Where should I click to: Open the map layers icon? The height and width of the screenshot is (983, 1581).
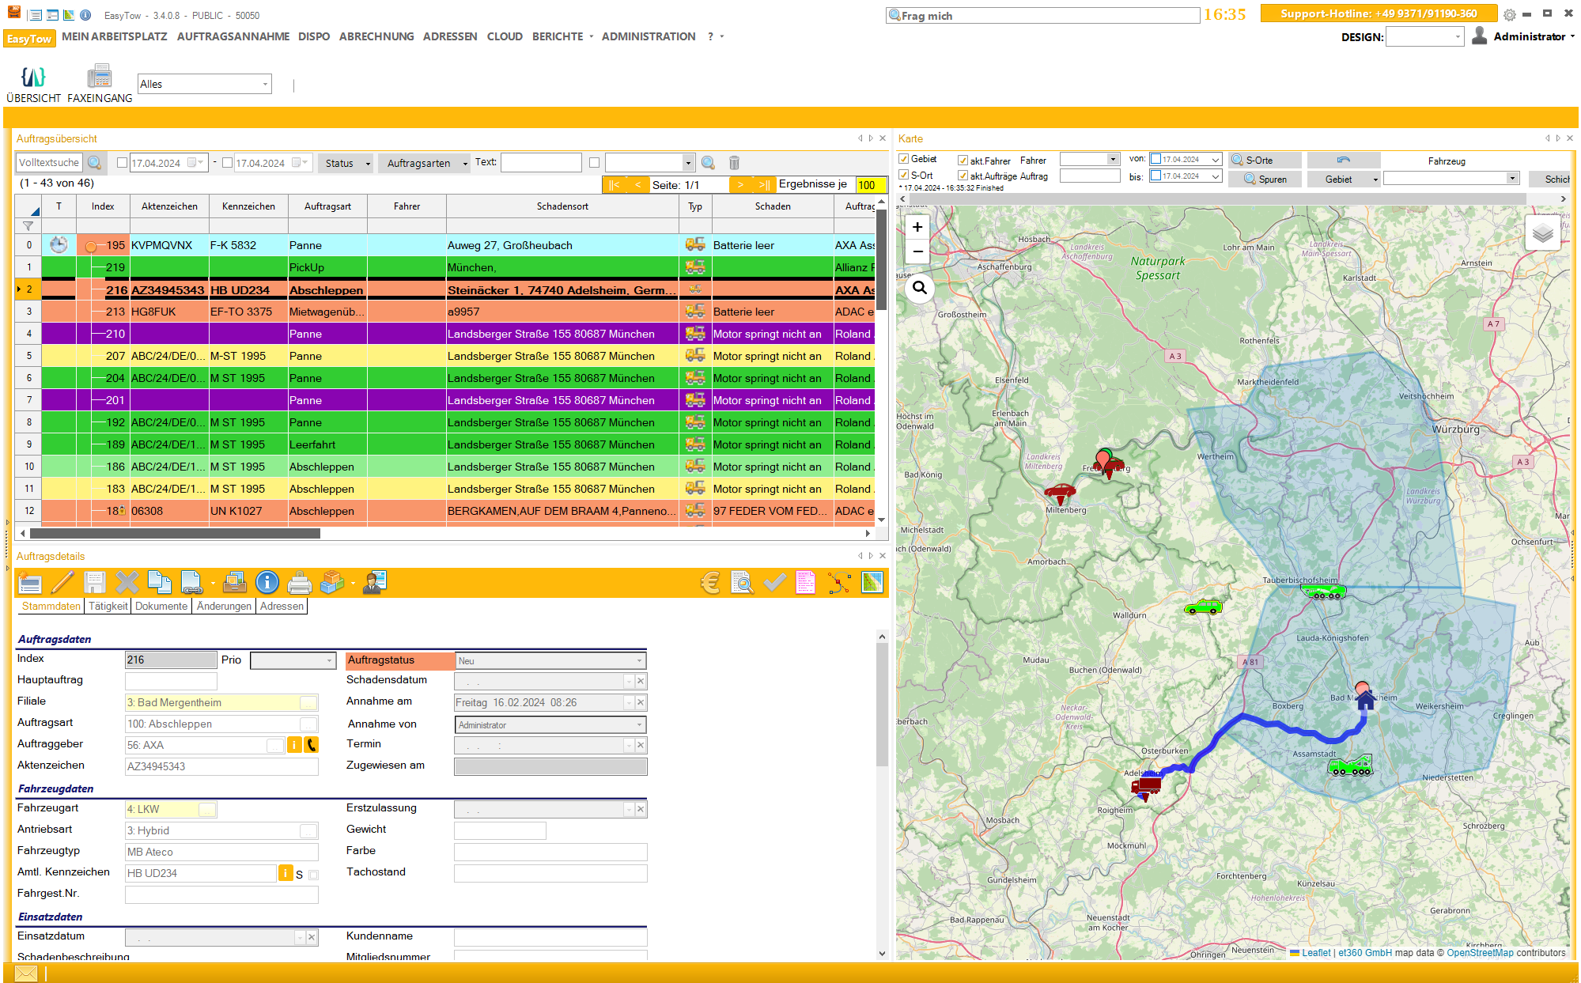click(x=1541, y=233)
